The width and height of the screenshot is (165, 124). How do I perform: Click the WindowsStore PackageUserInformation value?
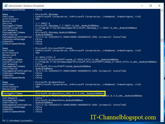81,105
